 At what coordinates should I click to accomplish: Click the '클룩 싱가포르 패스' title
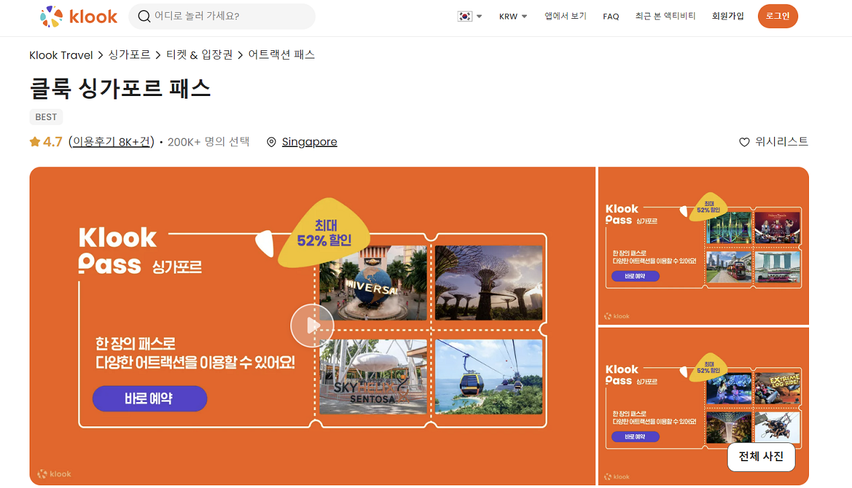[120, 88]
